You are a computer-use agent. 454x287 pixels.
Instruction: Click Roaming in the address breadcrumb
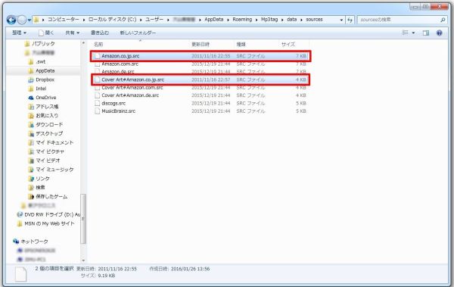point(242,20)
